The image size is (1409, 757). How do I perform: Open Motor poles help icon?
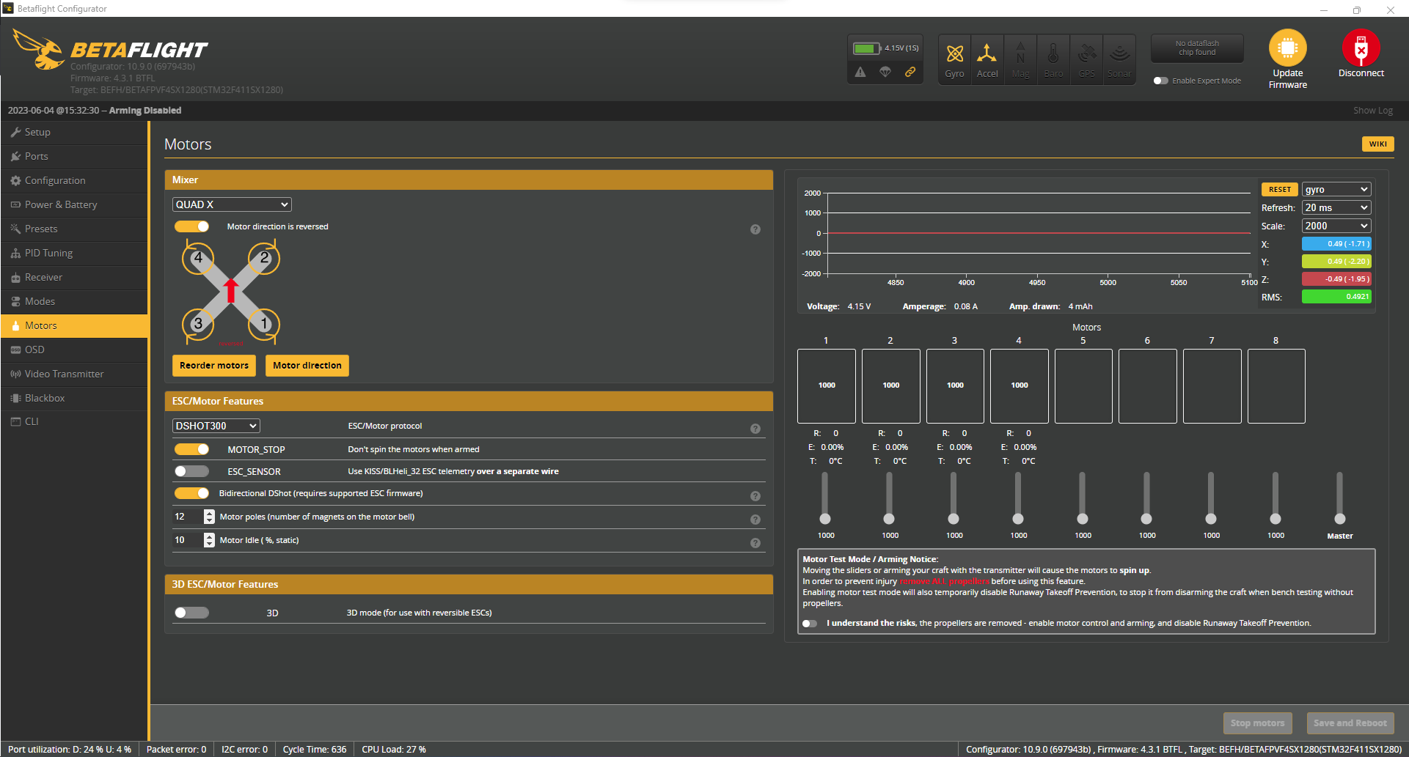point(755,520)
